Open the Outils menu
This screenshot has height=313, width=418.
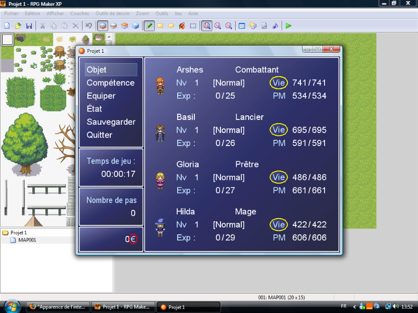(x=162, y=14)
